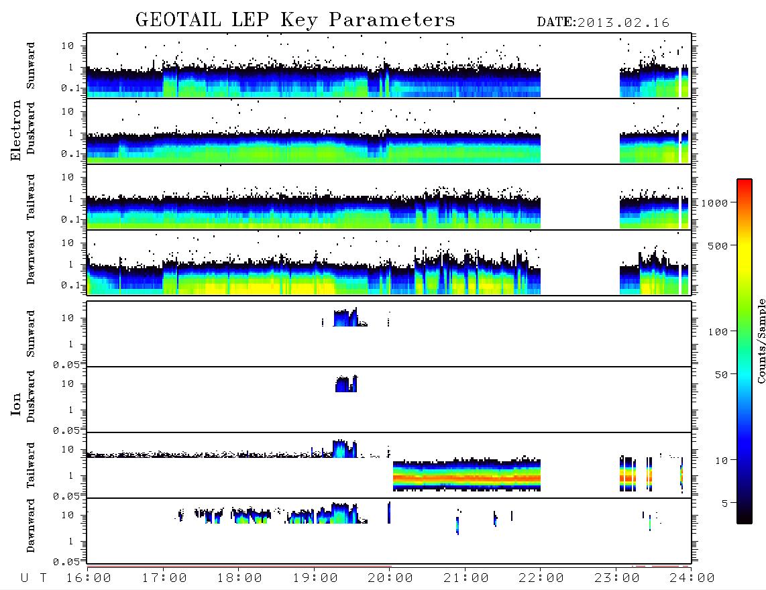Click the Electron Tailward panel label
This screenshot has height=590, width=766.
pyautogui.click(x=31, y=197)
